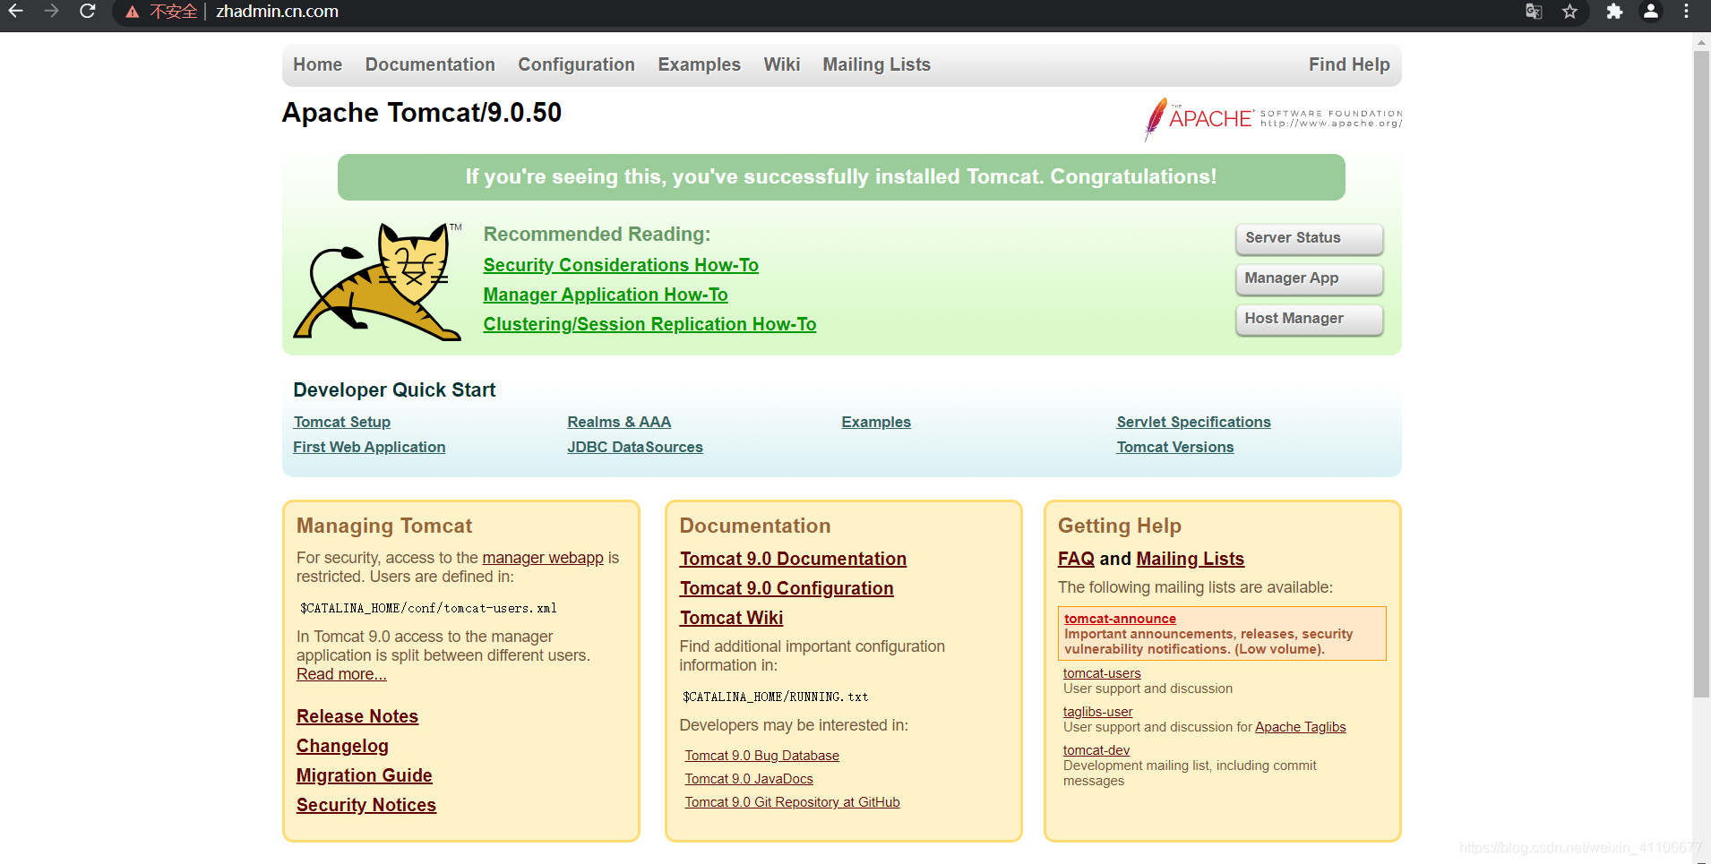The height and width of the screenshot is (864, 1711).
Task: Open the First Web Application link
Action: coord(369,447)
